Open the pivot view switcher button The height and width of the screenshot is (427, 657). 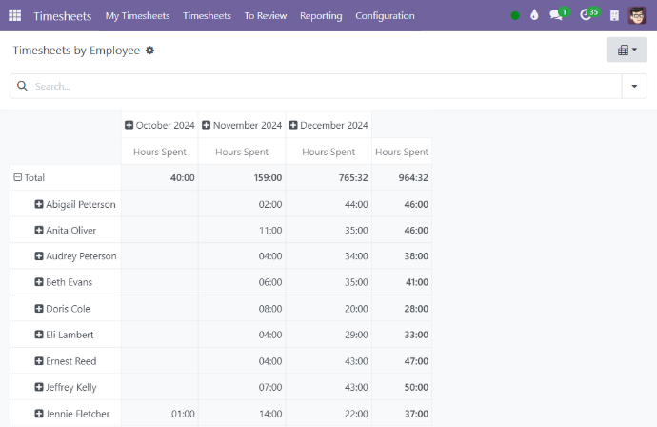[x=627, y=50]
